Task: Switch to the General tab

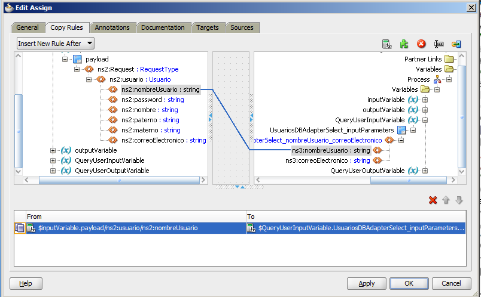Action: tap(28, 27)
